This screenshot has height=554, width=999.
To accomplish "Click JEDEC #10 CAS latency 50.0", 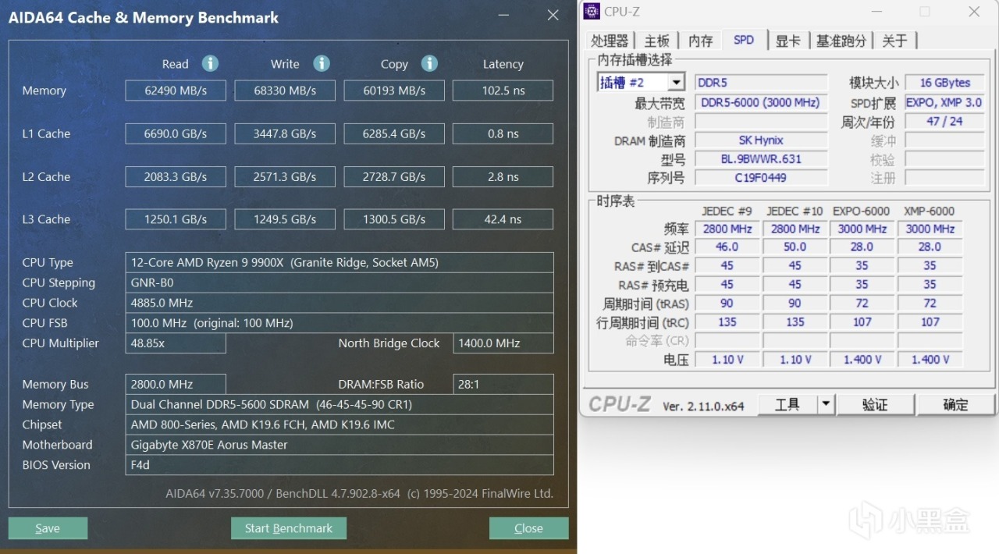I will point(795,247).
